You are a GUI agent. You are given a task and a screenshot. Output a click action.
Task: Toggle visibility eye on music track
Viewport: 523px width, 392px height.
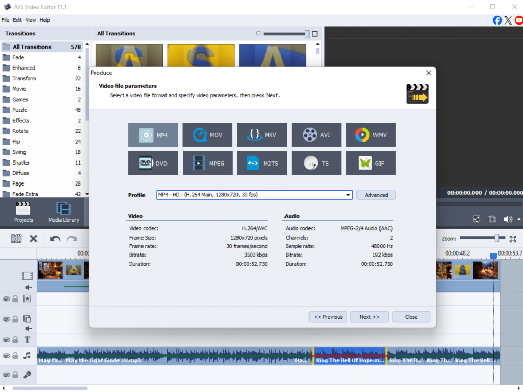coord(6,356)
